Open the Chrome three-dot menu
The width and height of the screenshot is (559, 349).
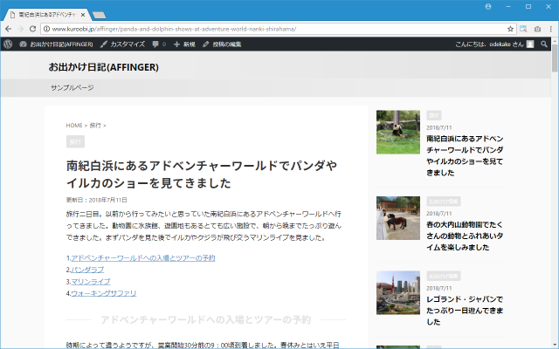pyautogui.click(x=551, y=29)
